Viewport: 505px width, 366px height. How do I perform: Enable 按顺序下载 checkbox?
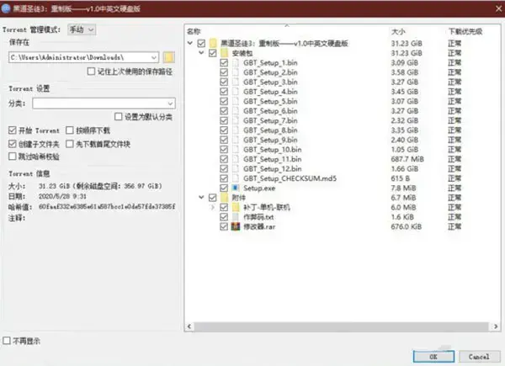point(70,130)
